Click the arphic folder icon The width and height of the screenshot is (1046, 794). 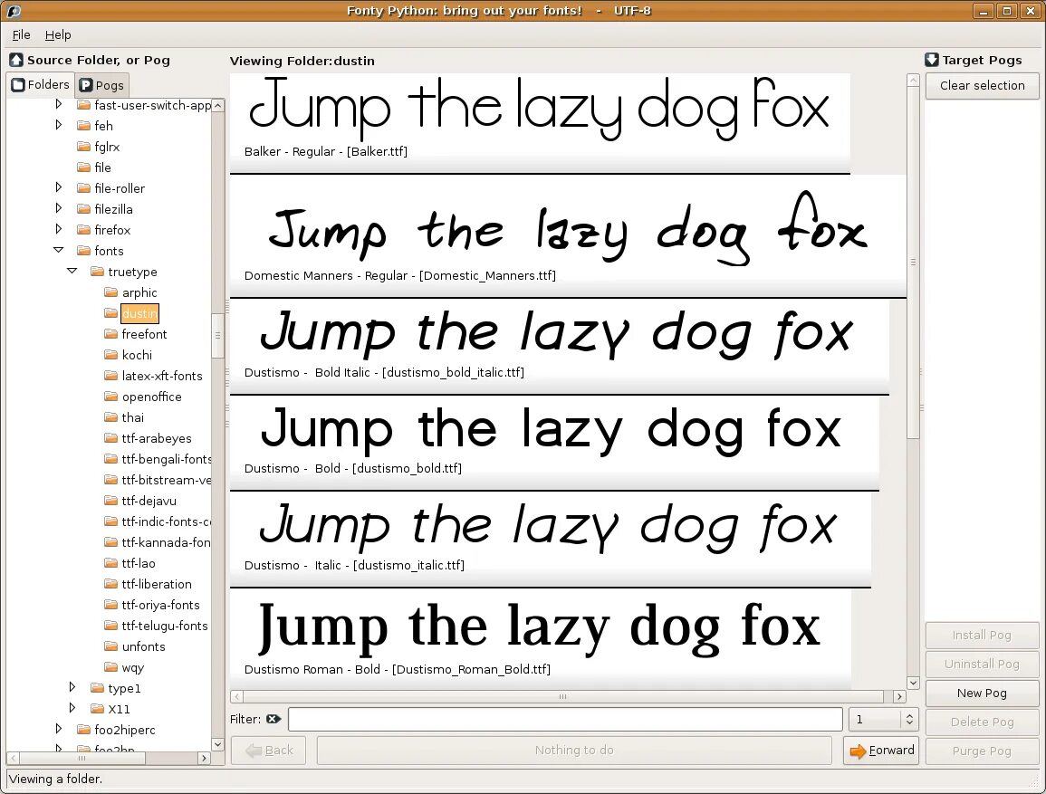pos(110,292)
